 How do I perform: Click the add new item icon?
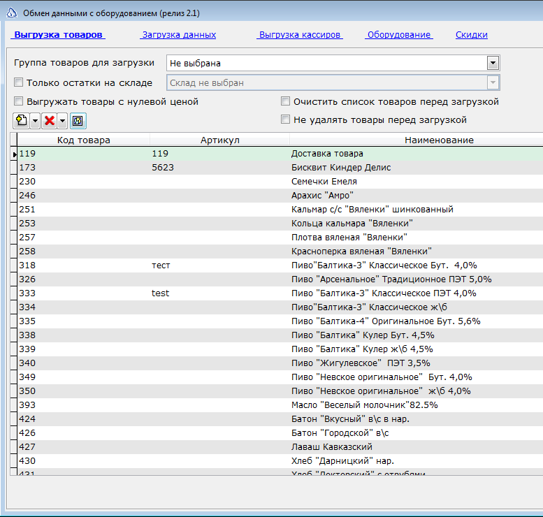click(22, 120)
